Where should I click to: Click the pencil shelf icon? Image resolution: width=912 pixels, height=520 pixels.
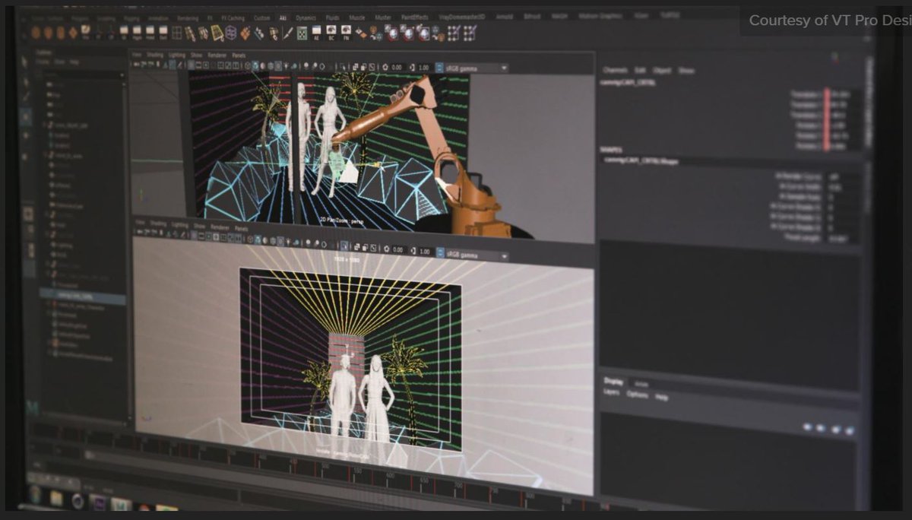click(x=288, y=33)
